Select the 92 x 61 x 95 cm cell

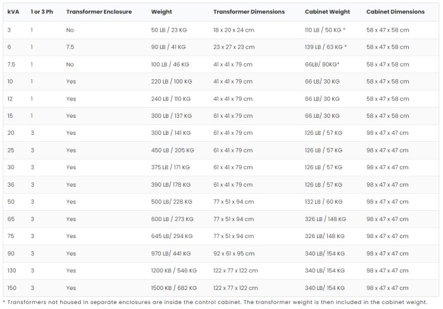(x=233, y=253)
